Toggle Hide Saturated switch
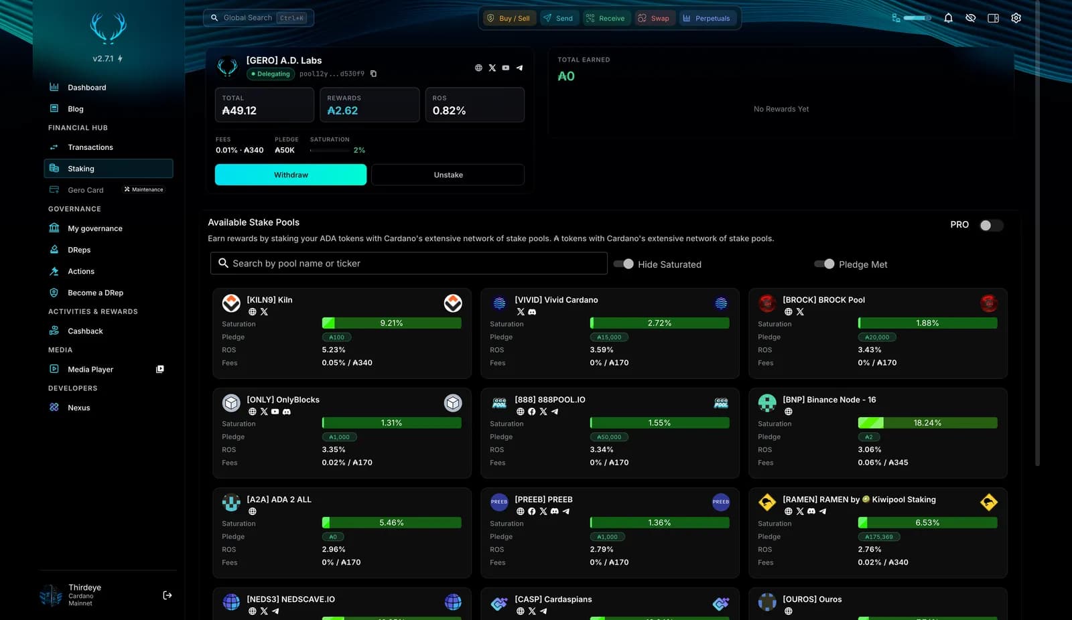This screenshot has width=1072, height=620. click(624, 264)
